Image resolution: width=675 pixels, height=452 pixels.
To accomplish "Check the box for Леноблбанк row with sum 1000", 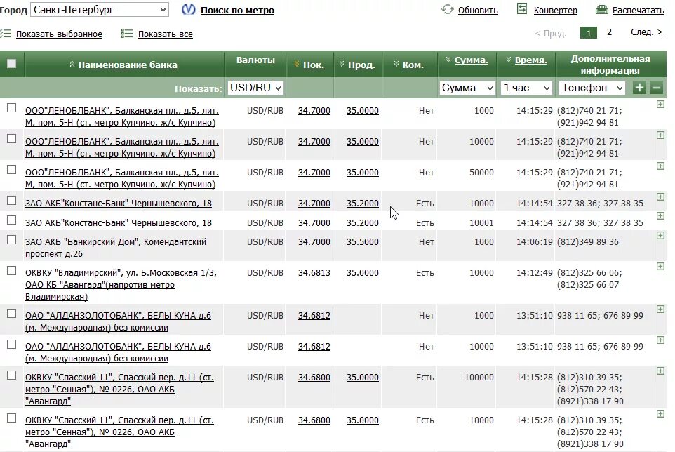I will coord(12,108).
